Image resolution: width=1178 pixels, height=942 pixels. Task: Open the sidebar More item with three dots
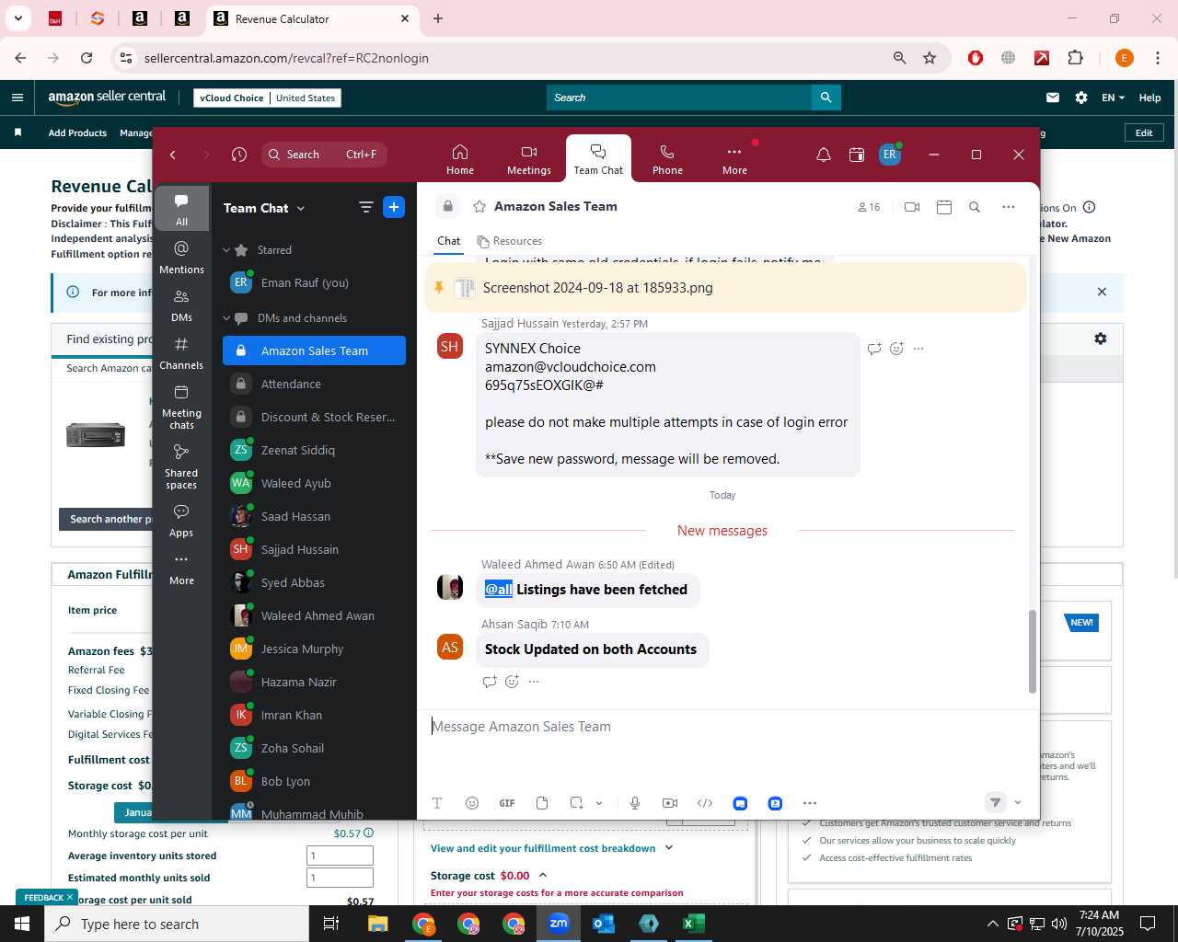(x=181, y=569)
